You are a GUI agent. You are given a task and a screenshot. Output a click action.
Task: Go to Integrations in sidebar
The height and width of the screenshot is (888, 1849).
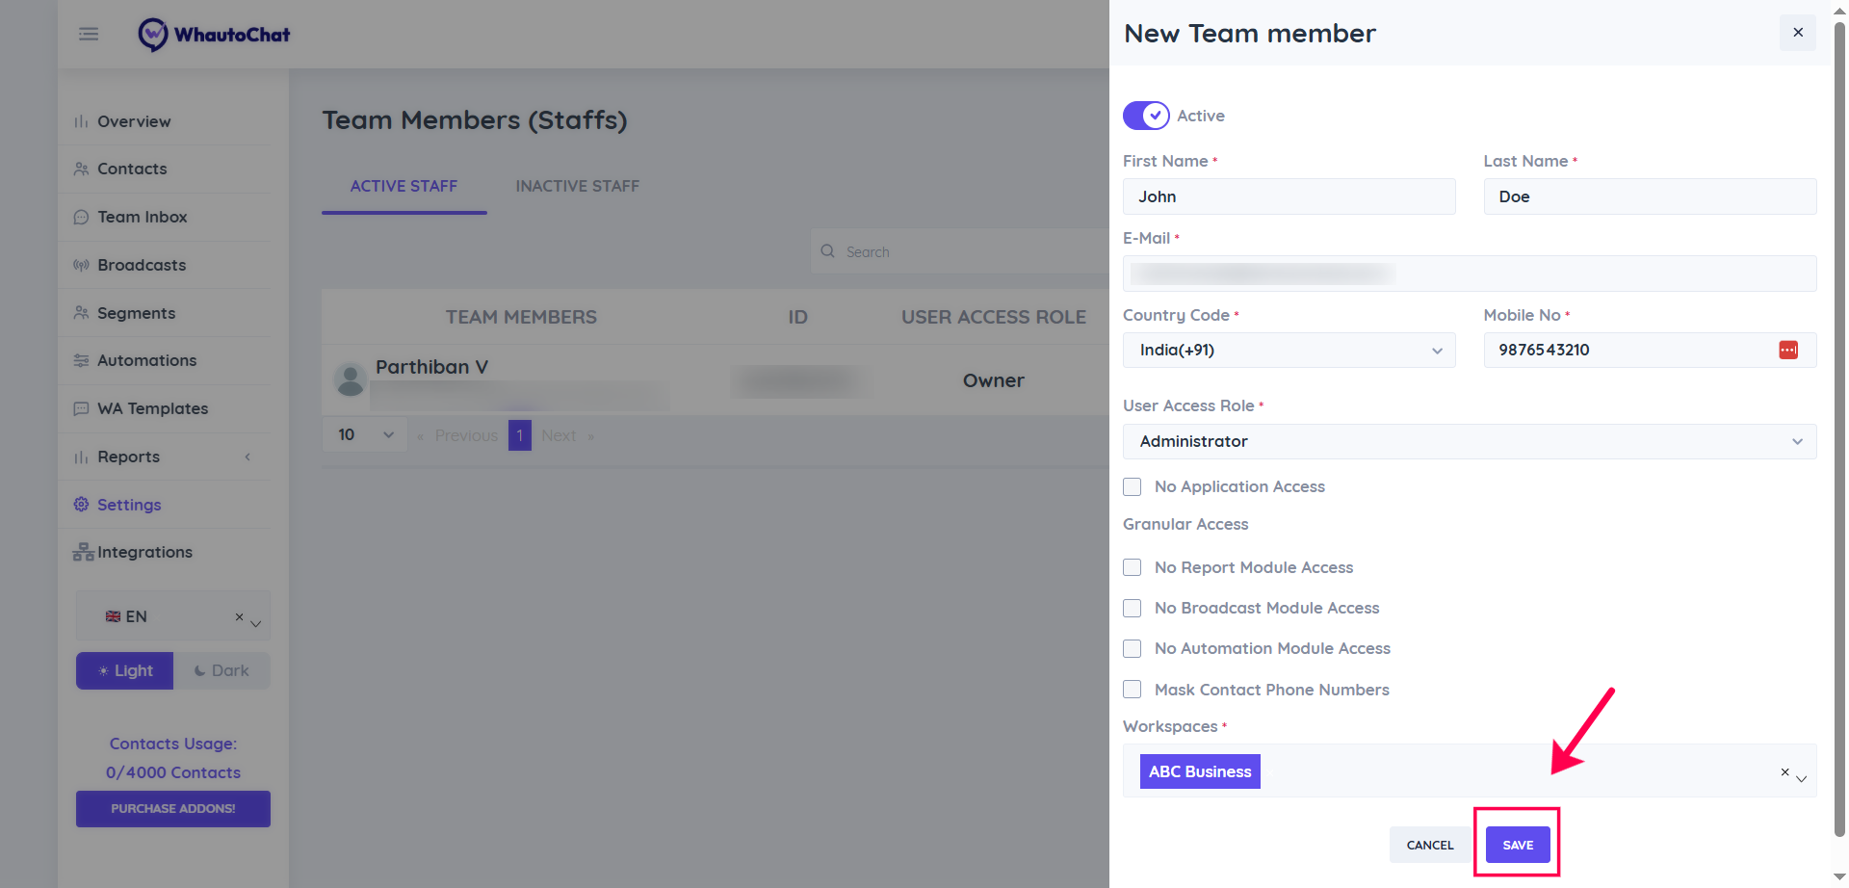144,552
